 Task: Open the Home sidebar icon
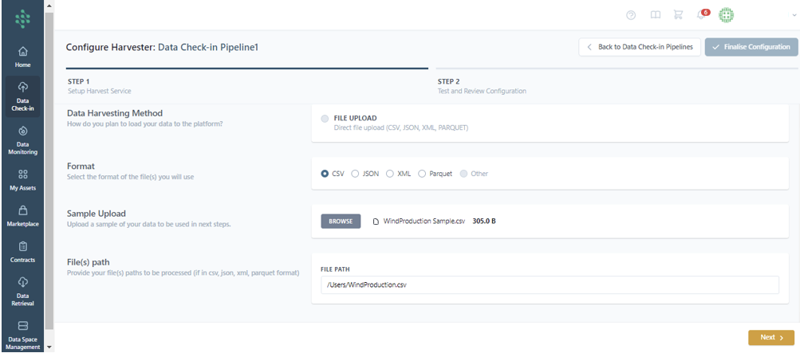pyautogui.click(x=22, y=56)
